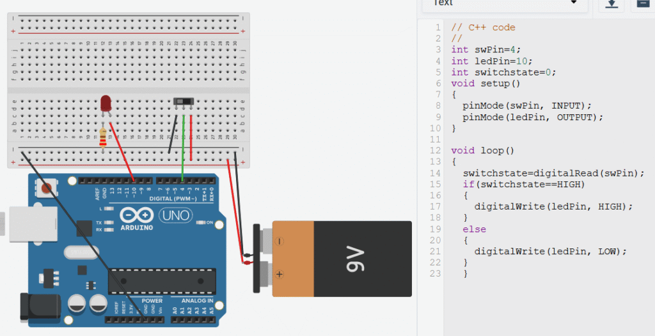Click 'pinMode(swPin, INPUT);' line

tap(527, 105)
